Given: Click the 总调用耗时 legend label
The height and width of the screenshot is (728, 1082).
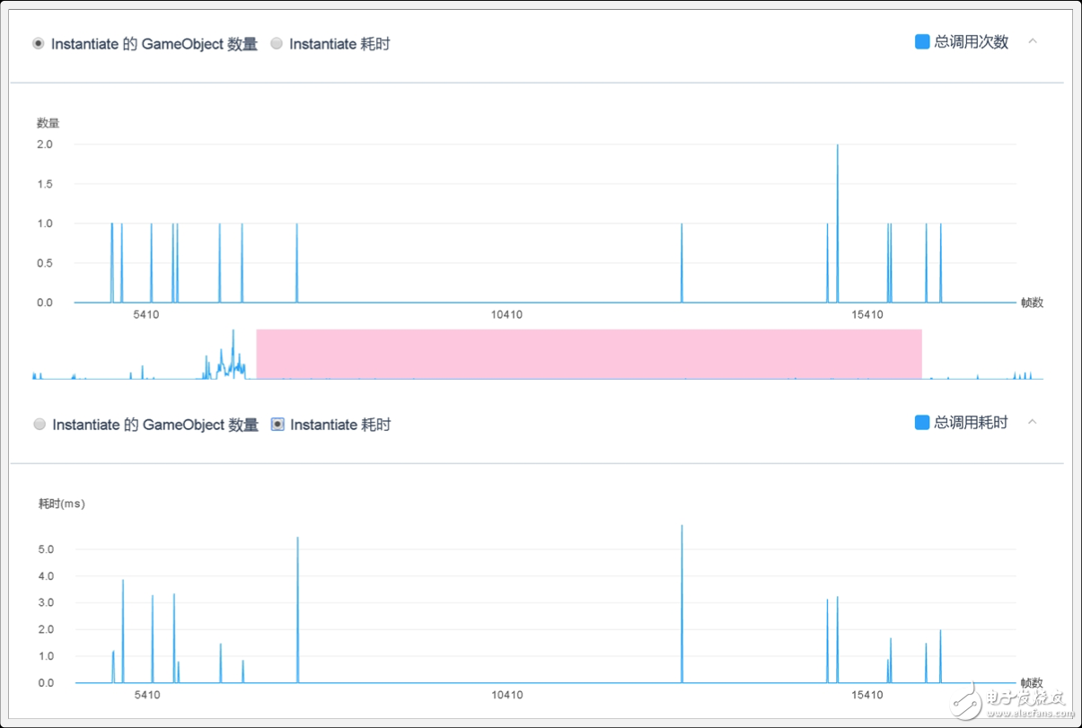Looking at the screenshot, I should (972, 423).
